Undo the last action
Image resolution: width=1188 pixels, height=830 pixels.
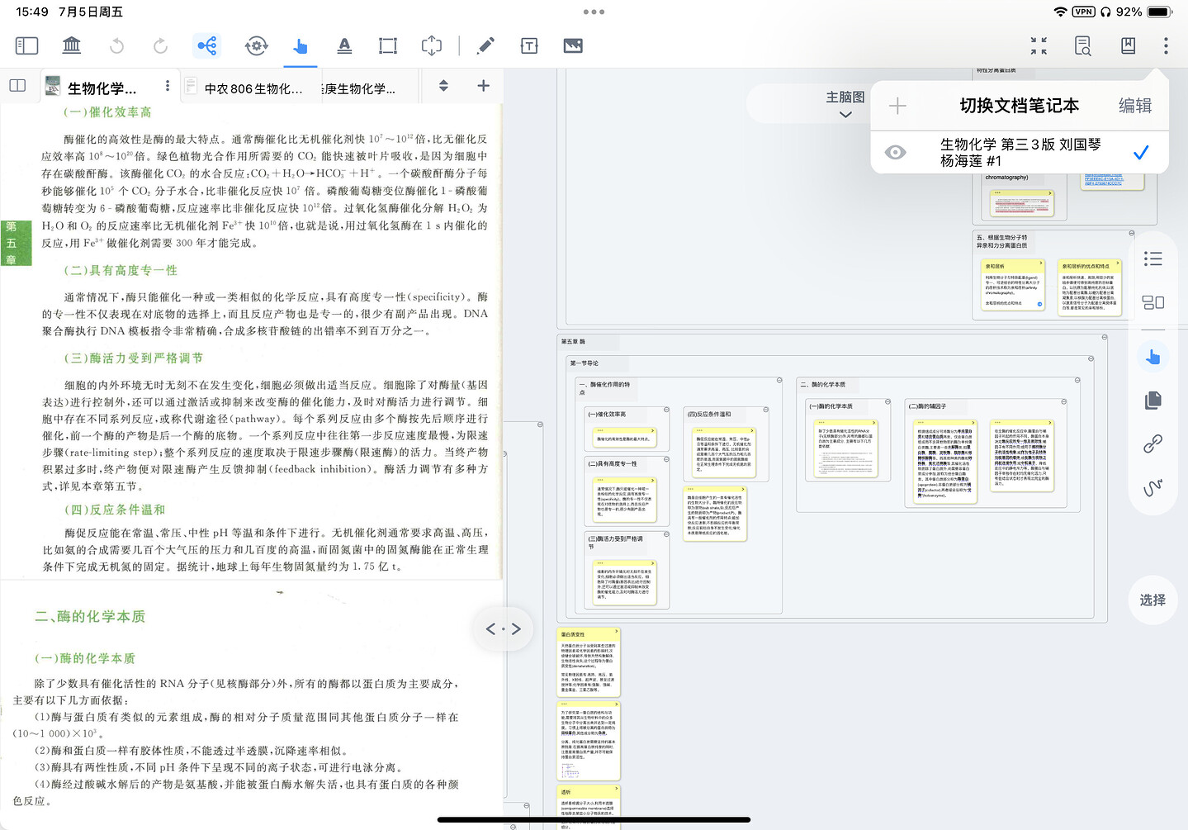pos(116,45)
